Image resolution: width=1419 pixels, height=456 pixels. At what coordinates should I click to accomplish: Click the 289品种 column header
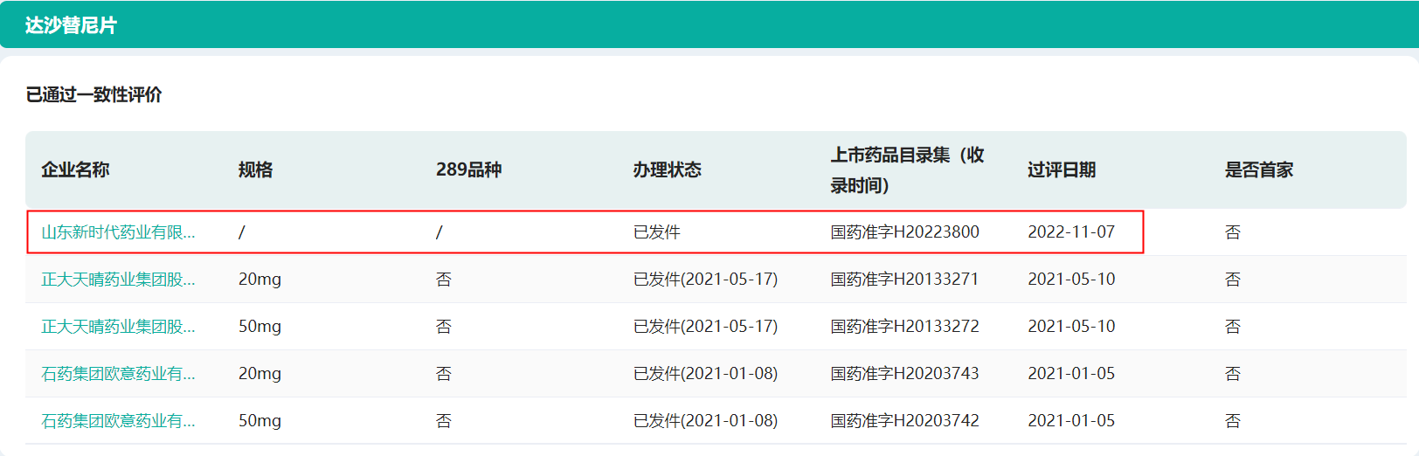pyautogui.click(x=468, y=169)
